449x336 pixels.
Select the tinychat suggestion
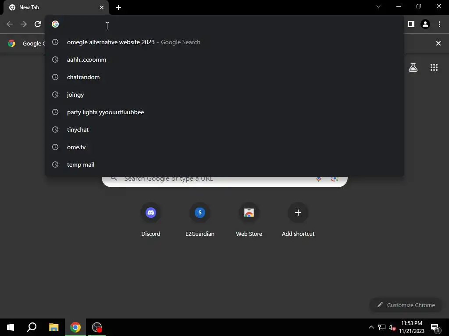tap(224, 129)
